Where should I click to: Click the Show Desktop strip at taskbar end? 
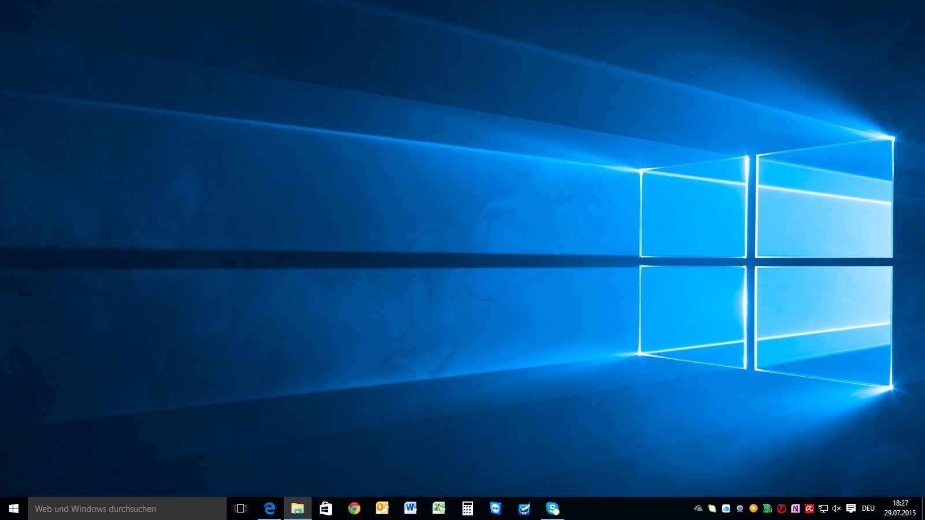pos(923,508)
